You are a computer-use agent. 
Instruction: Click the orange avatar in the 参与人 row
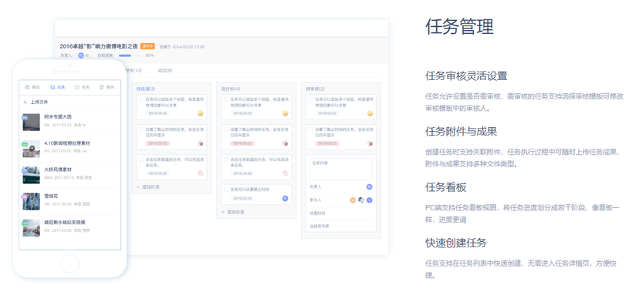click(353, 200)
